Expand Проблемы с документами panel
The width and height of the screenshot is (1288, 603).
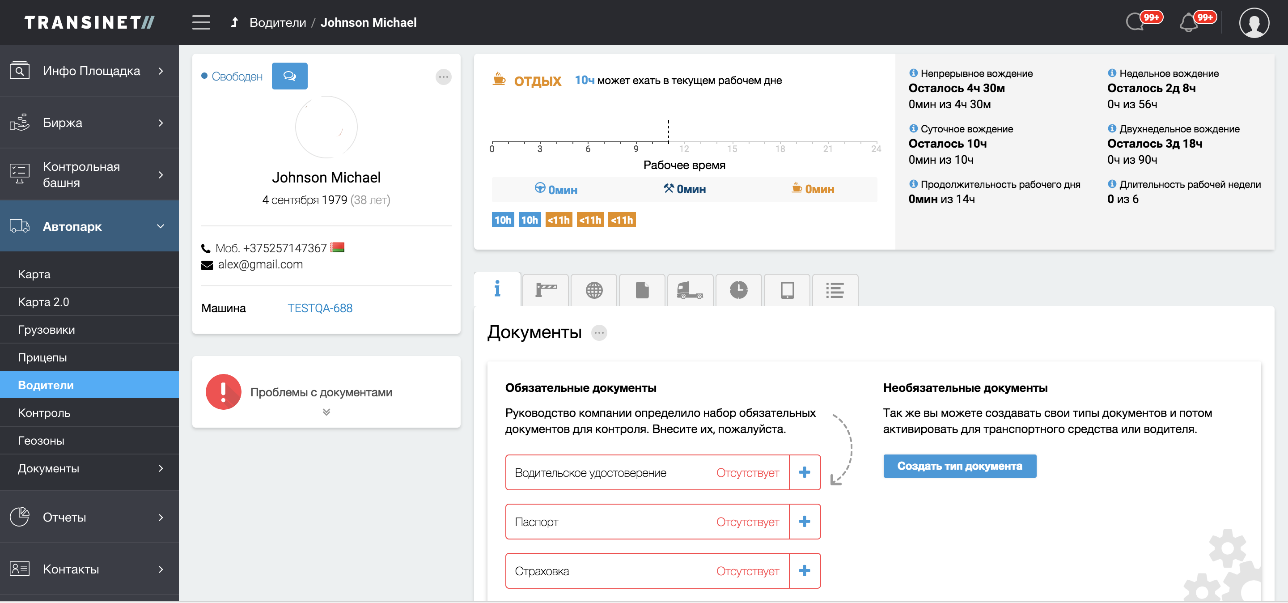(x=326, y=412)
